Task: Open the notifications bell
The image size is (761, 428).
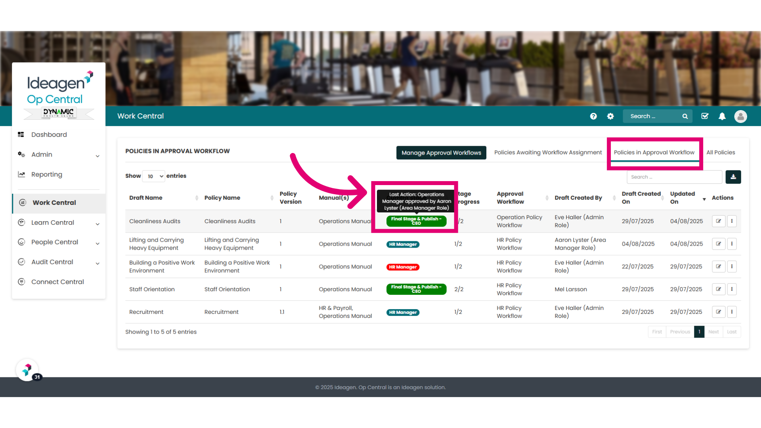Action: [x=722, y=116]
